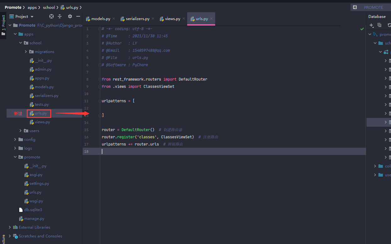Select apps.py in the project tree
The image size is (391, 244).
coord(42,78)
